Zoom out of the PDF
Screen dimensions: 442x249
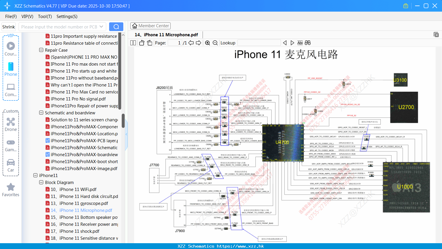click(x=215, y=43)
